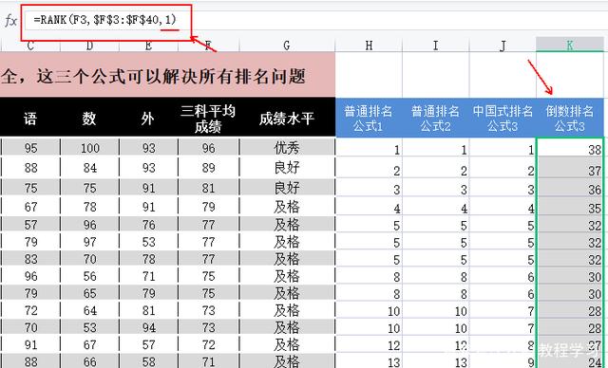Click the 普通排名公式1 header cell
The height and width of the screenshot is (368, 608).
[x=369, y=118]
